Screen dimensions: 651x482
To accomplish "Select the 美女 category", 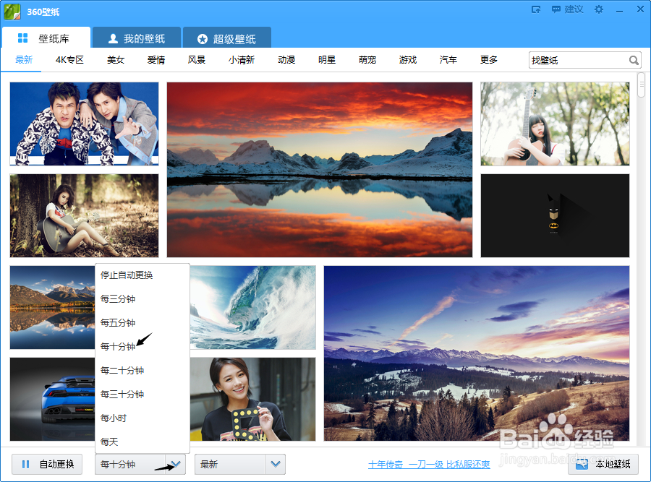I will pos(116,60).
